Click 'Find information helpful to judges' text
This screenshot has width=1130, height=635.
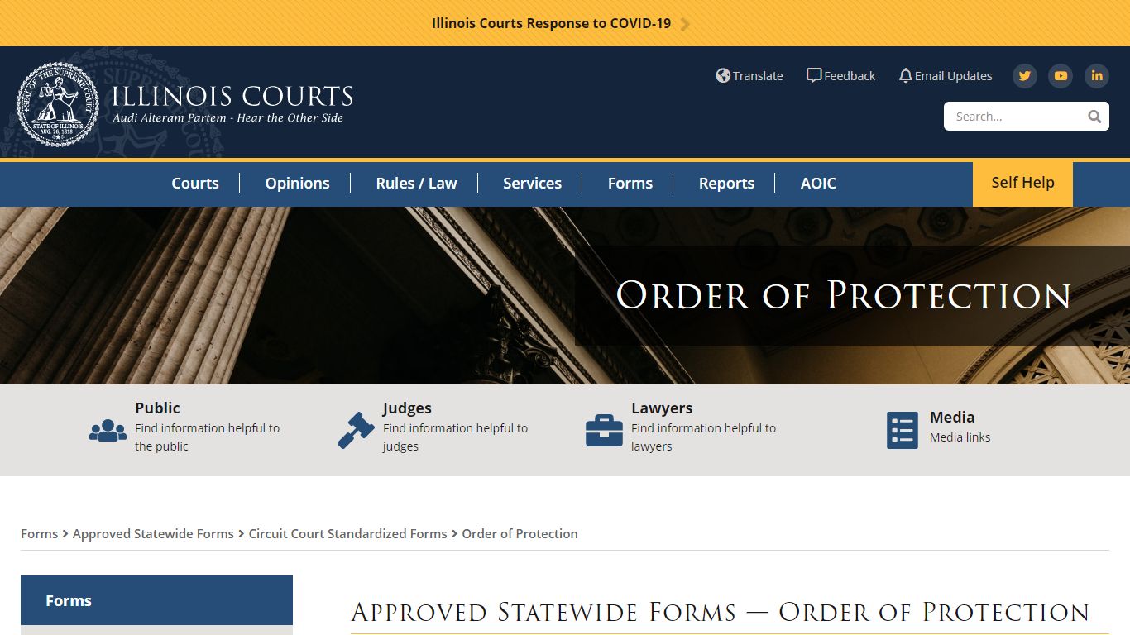(455, 437)
